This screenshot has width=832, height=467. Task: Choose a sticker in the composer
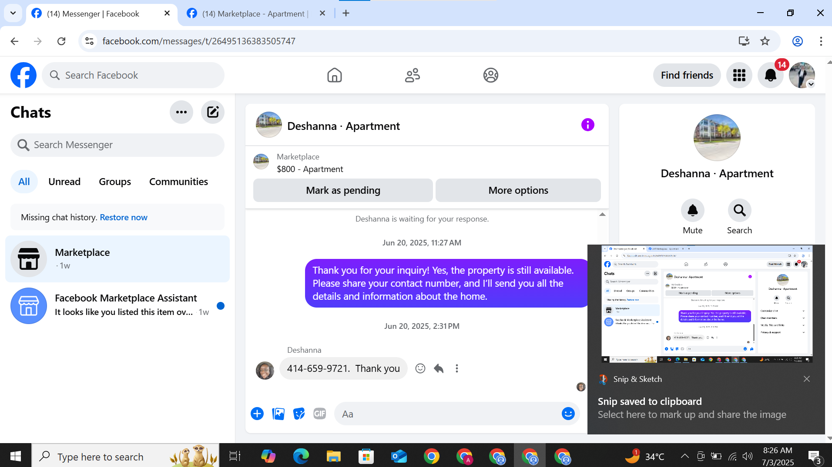pos(299,414)
